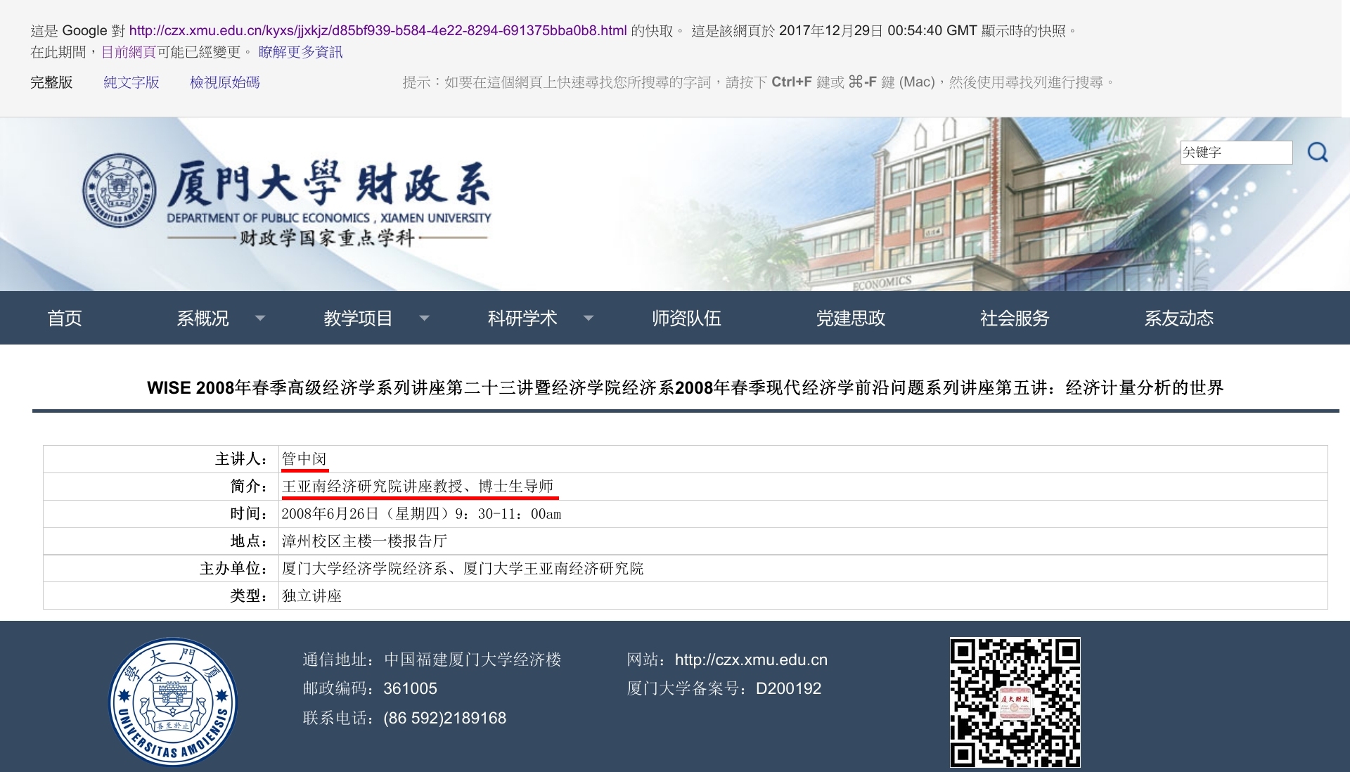This screenshot has height=772, width=1350.
Task: Open the 师资队伍 navigation item
Action: coord(686,319)
